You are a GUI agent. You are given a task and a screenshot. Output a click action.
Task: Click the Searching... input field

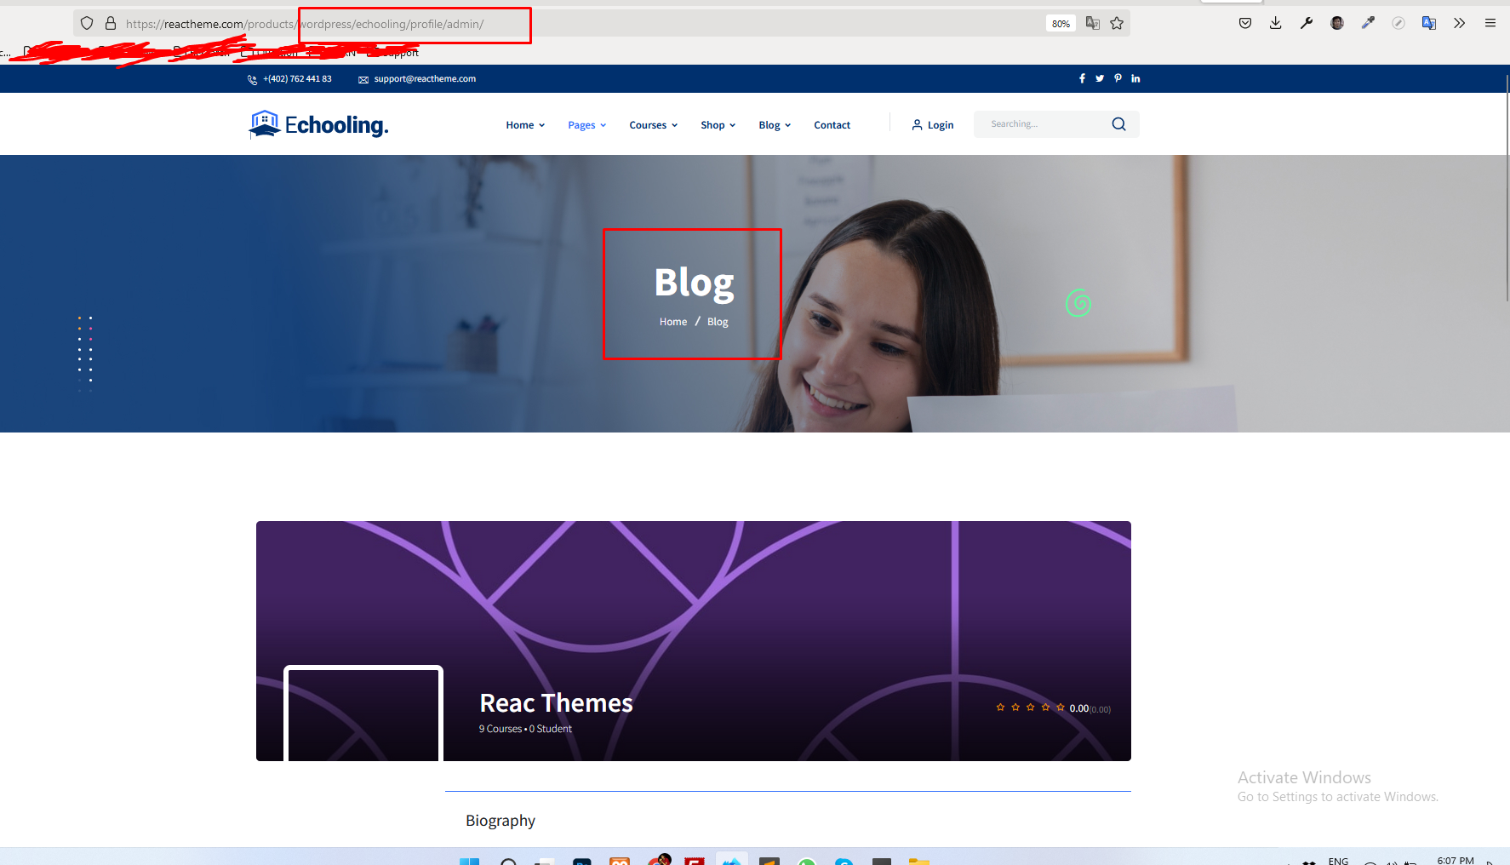[x=1043, y=124]
